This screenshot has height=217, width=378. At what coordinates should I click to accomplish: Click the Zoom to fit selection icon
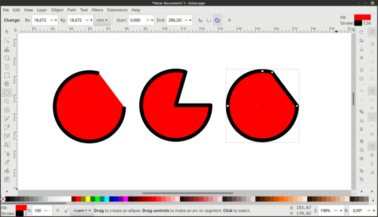coord(361,141)
